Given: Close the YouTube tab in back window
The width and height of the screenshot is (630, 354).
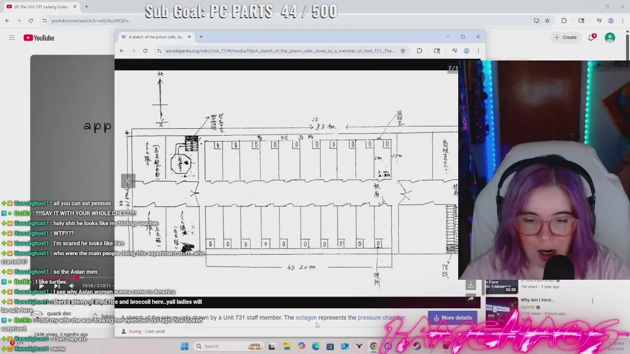Looking at the screenshot, I should (x=75, y=6).
